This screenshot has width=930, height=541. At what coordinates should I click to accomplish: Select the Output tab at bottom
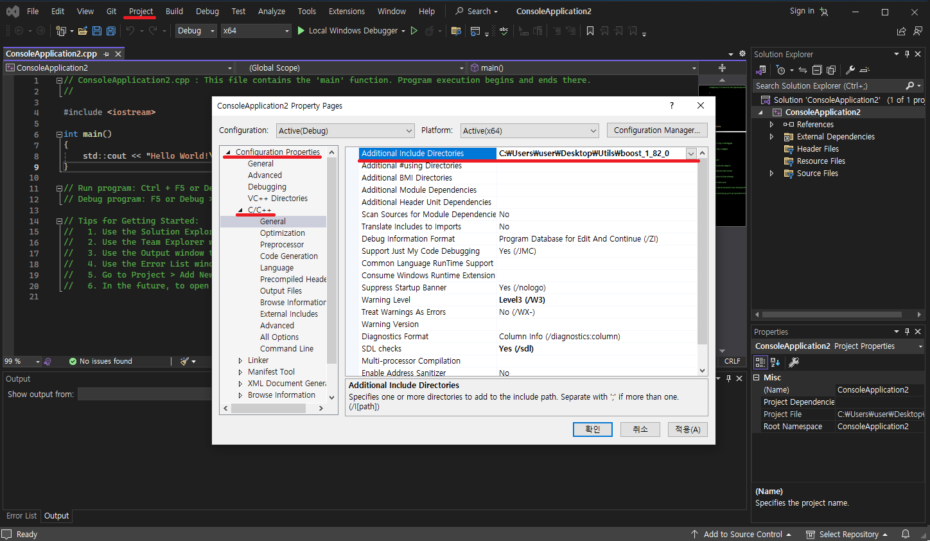(57, 516)
